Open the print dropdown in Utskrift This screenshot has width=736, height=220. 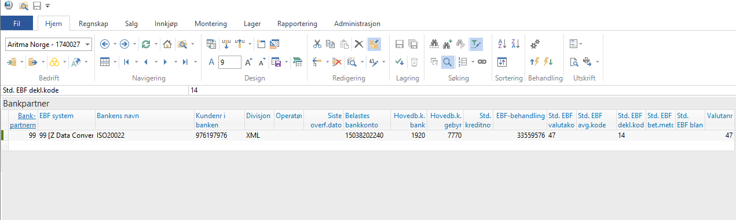coord(597,62)
